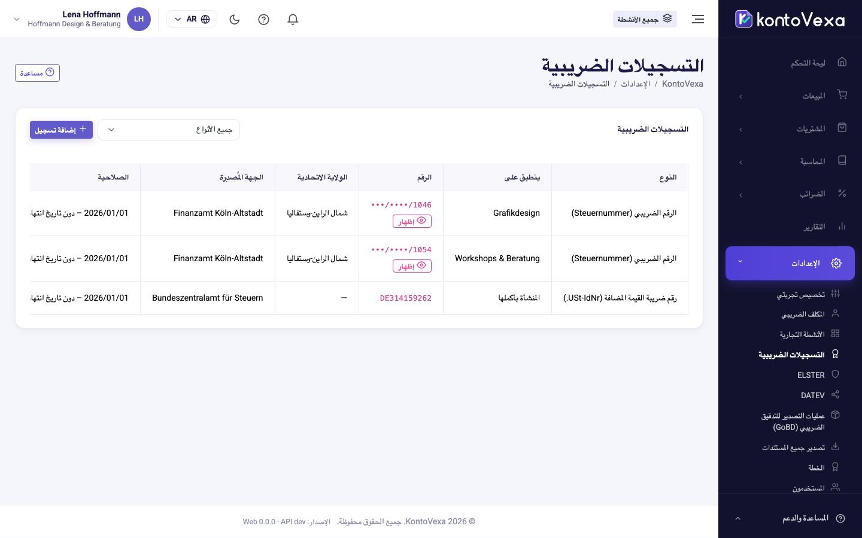Expand the المشتريات submenu chevron

point(740,129)
